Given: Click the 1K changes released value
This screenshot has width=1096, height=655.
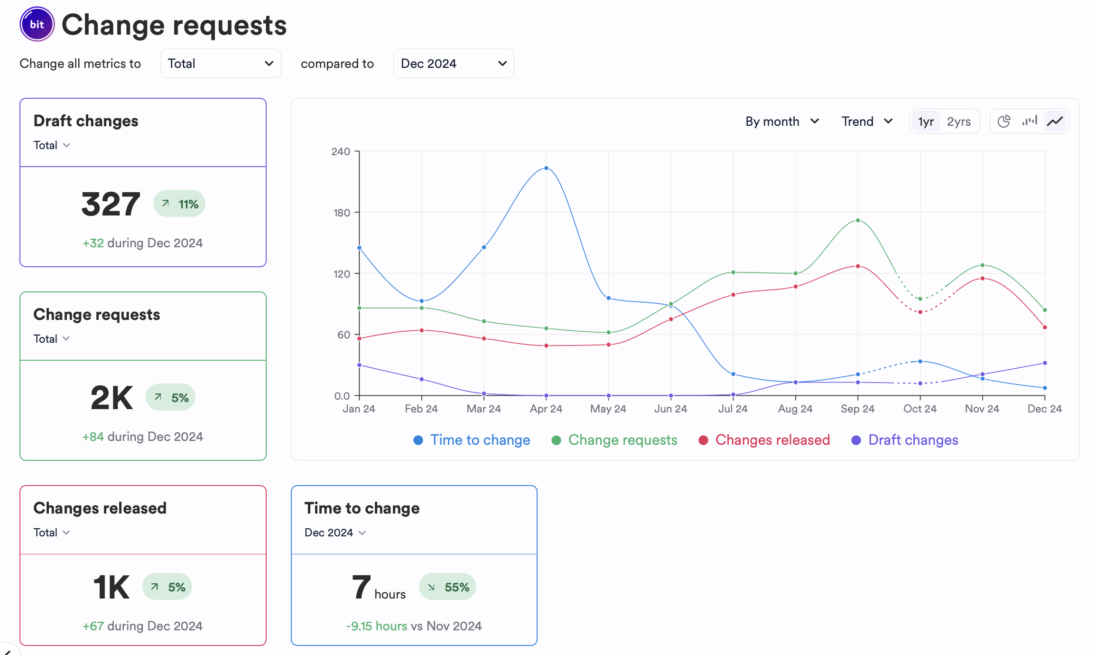Looking at the screenshot, I should click(111, 587).
